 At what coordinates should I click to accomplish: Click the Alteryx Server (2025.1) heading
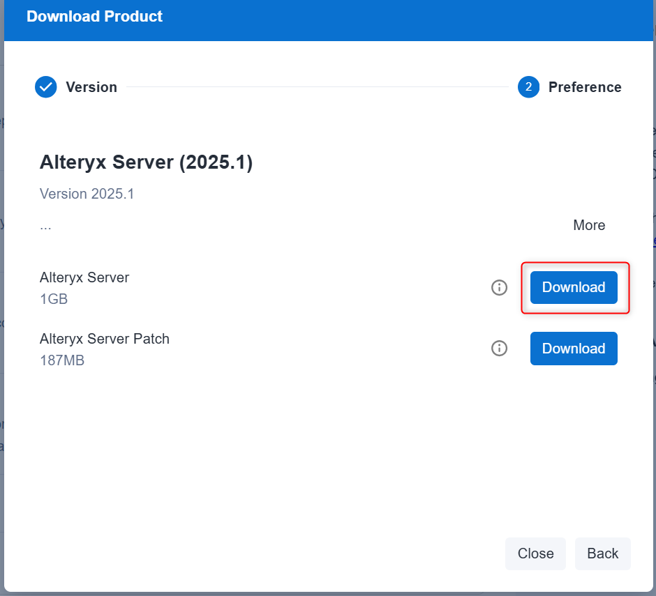(146, 162)
